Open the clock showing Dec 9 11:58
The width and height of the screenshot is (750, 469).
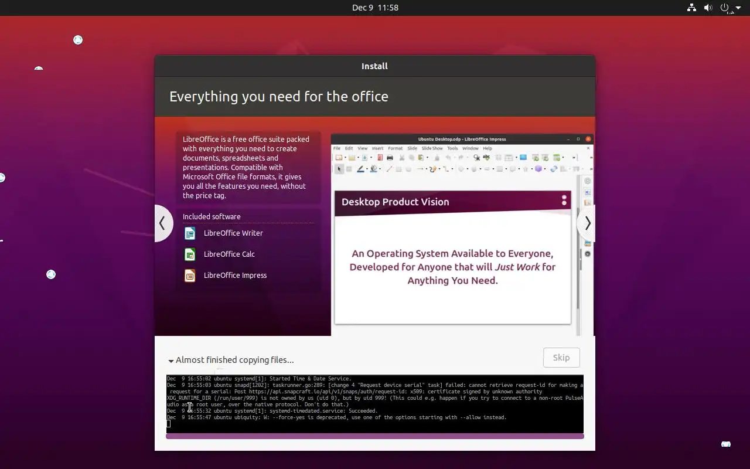point(375,8)
